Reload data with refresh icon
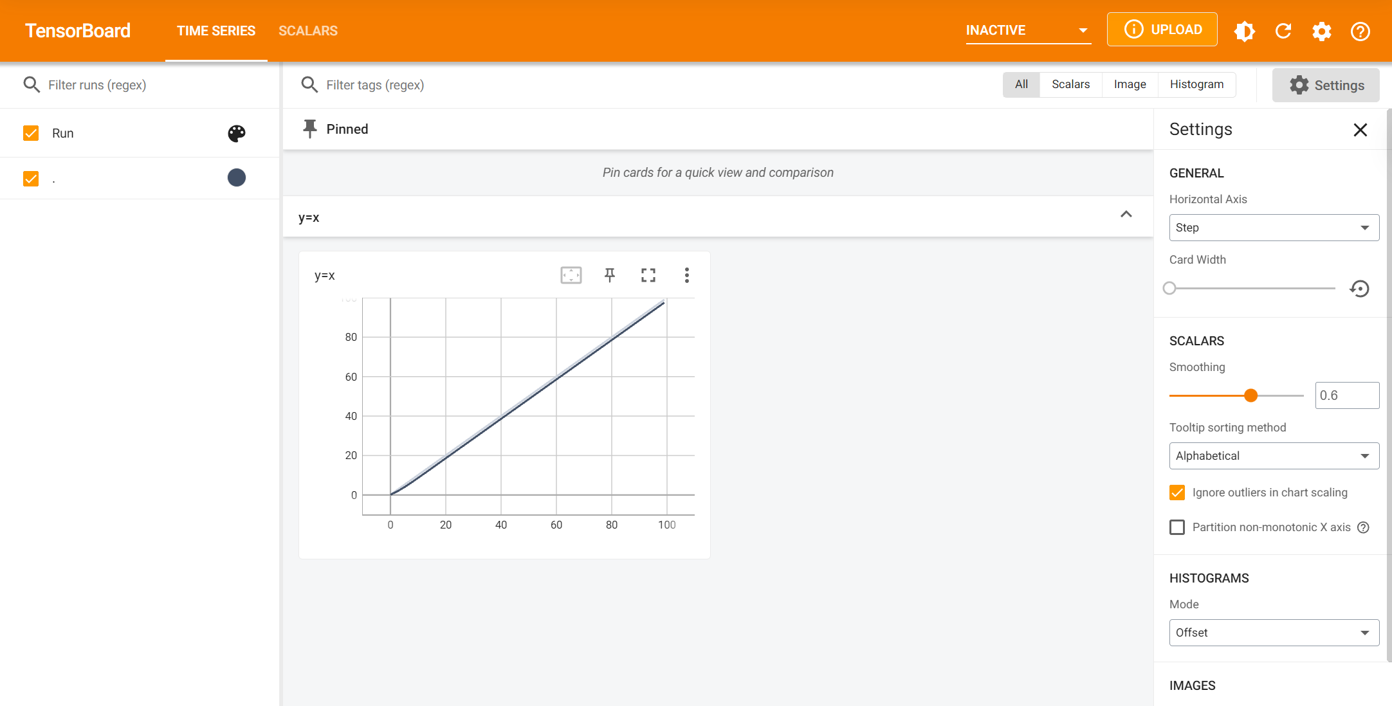 1283,31
